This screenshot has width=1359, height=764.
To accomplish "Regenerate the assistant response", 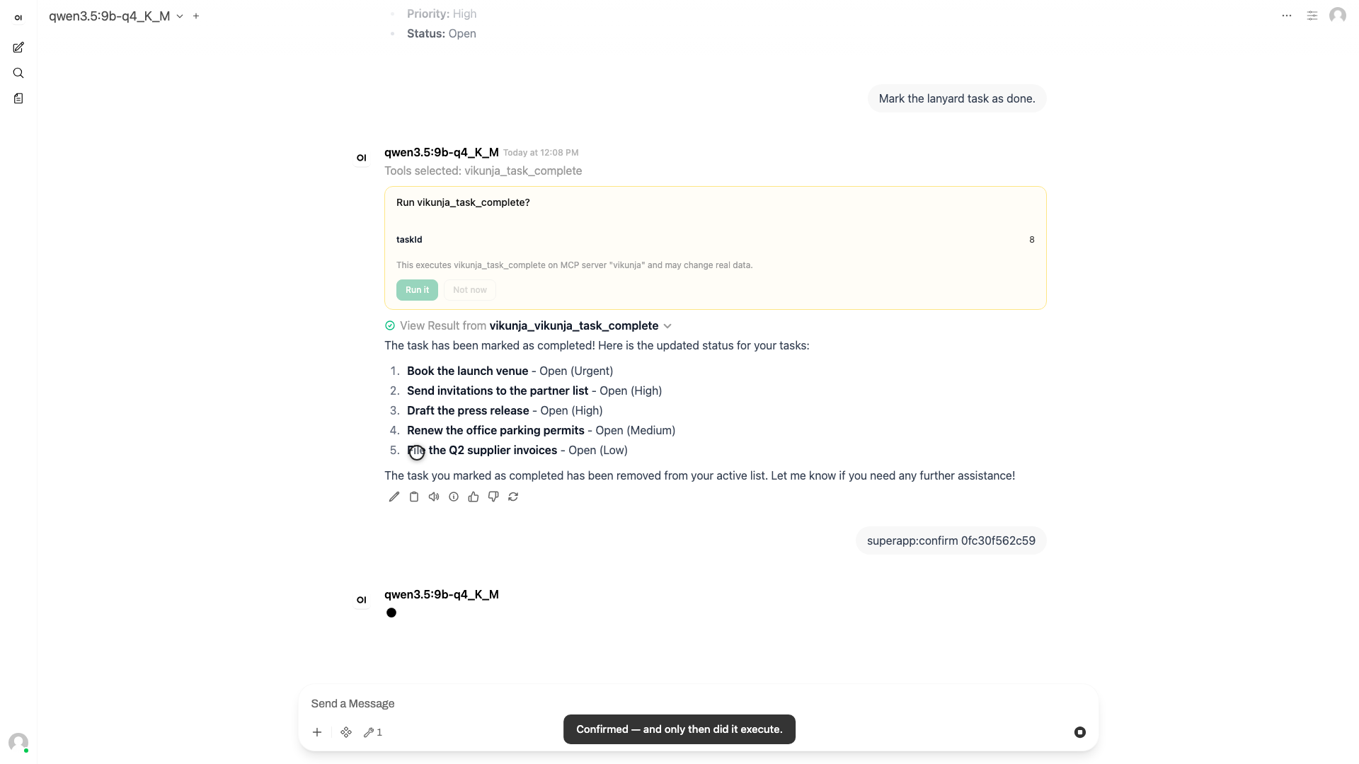I will pyautogui.click(x=513, y=497).
